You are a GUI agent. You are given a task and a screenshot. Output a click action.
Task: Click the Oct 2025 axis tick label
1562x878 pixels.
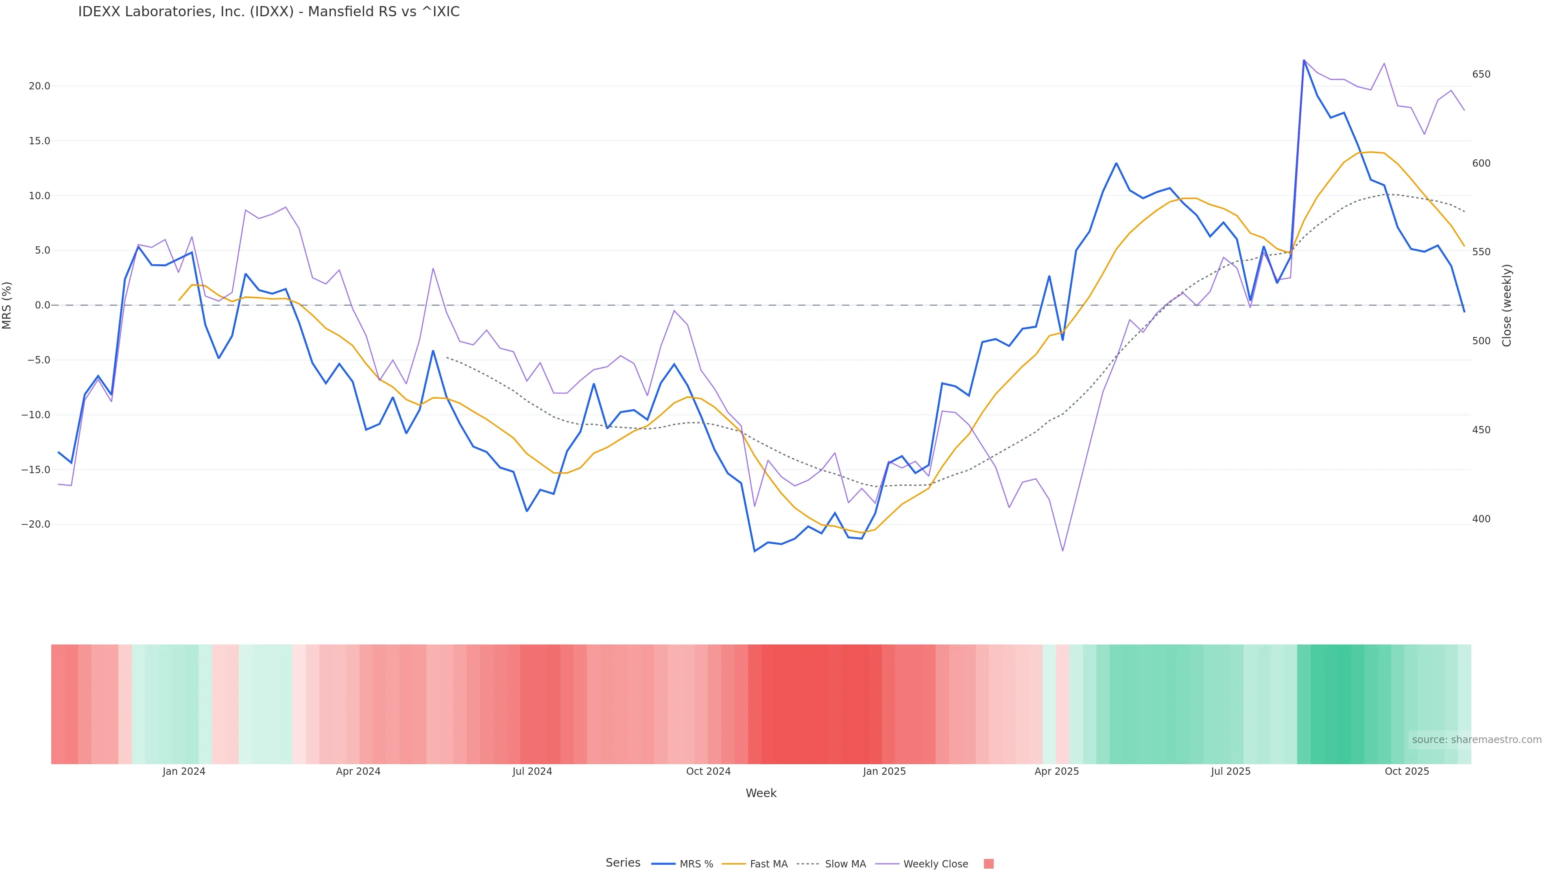coord(1407,772)
